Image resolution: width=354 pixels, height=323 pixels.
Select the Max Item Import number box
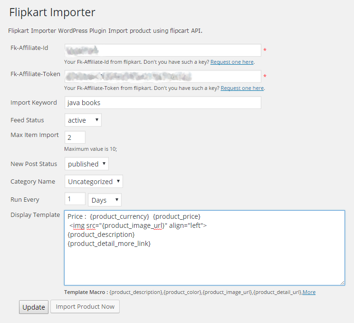(x=75, y=137)
